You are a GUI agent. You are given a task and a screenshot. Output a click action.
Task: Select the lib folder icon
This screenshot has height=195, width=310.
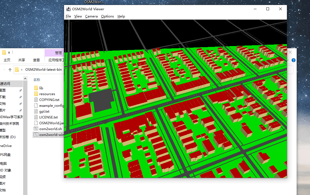pos(36,88)
